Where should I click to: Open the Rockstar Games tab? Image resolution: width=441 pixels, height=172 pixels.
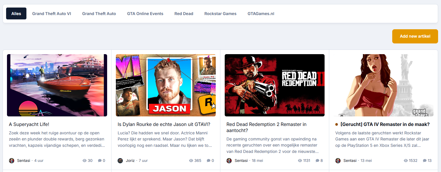click(x=220, y=14)
